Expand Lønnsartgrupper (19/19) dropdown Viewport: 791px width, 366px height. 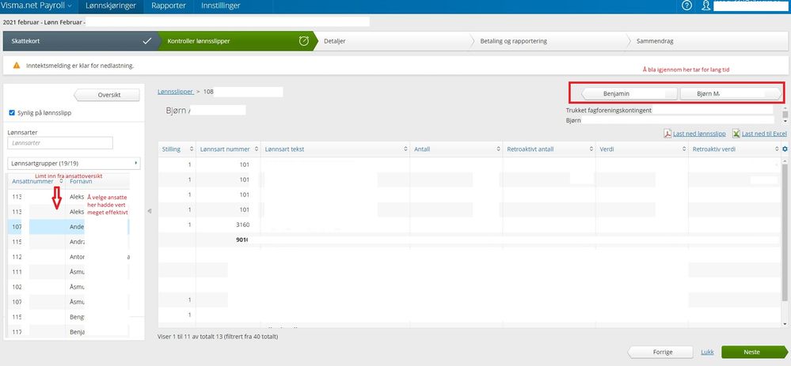(74, 164)
